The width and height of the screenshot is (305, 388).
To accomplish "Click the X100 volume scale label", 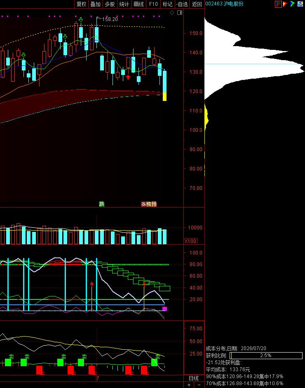I will [x=190, y=241].
